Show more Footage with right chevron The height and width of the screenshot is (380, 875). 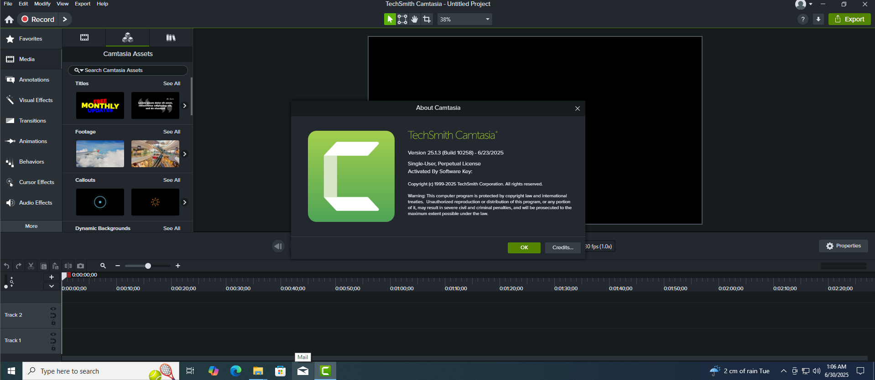tap(185, 154)
